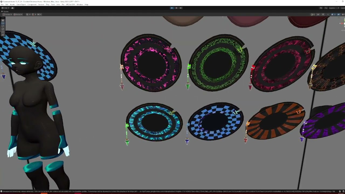The height and width of the screenshot is (194, 345).
Task: Open the GameObject menu
Action: (21, 5)
